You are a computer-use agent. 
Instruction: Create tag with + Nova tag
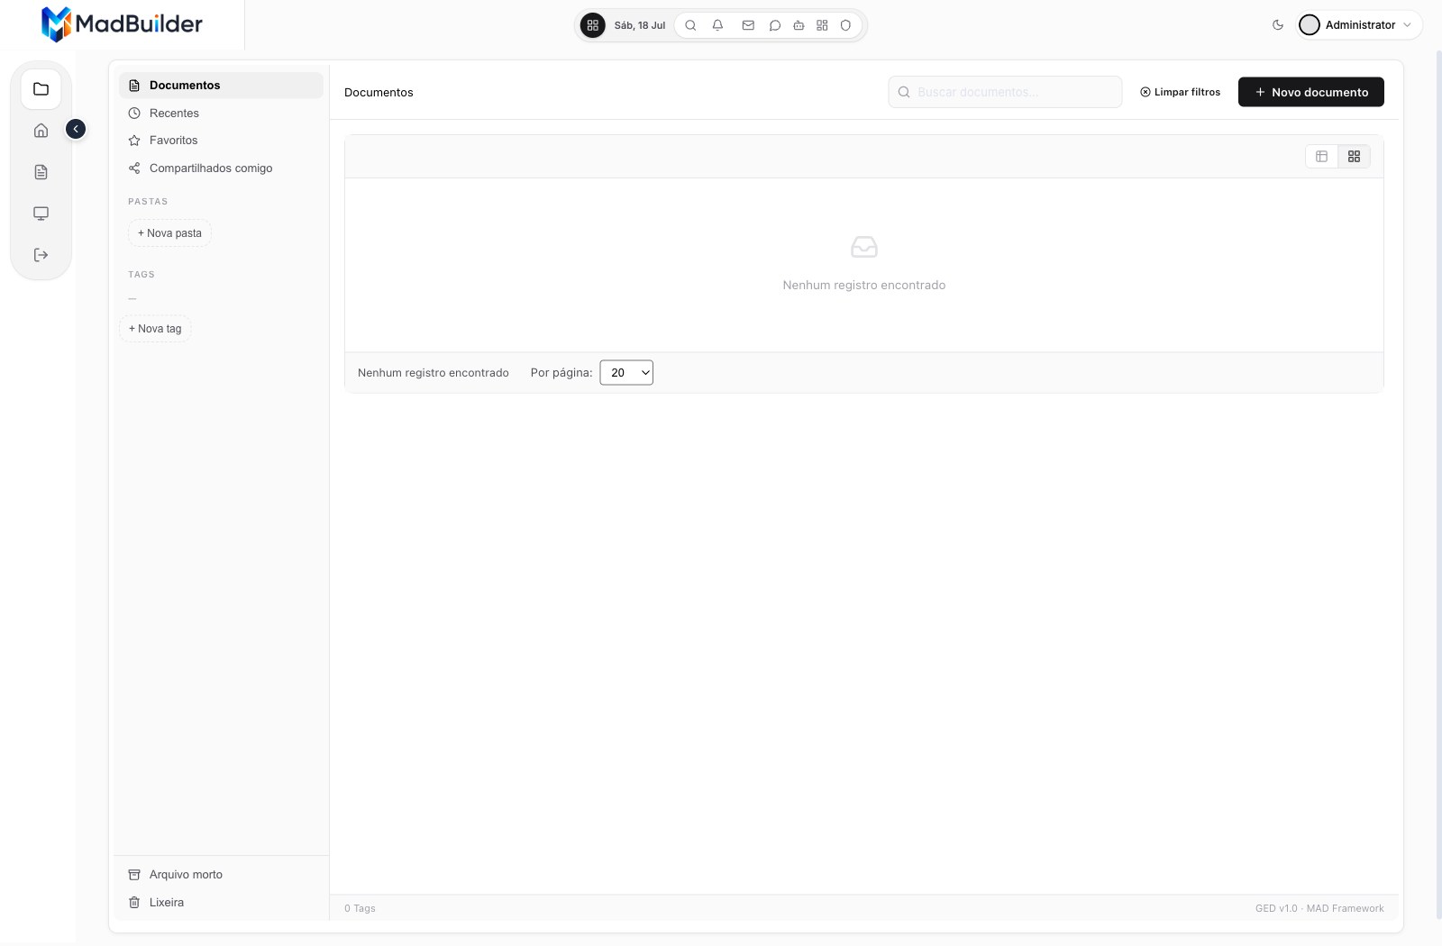click(155, 329)
